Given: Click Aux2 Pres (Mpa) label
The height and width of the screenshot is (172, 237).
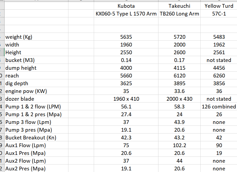Looking at the screenshot, I should point(36,168).
